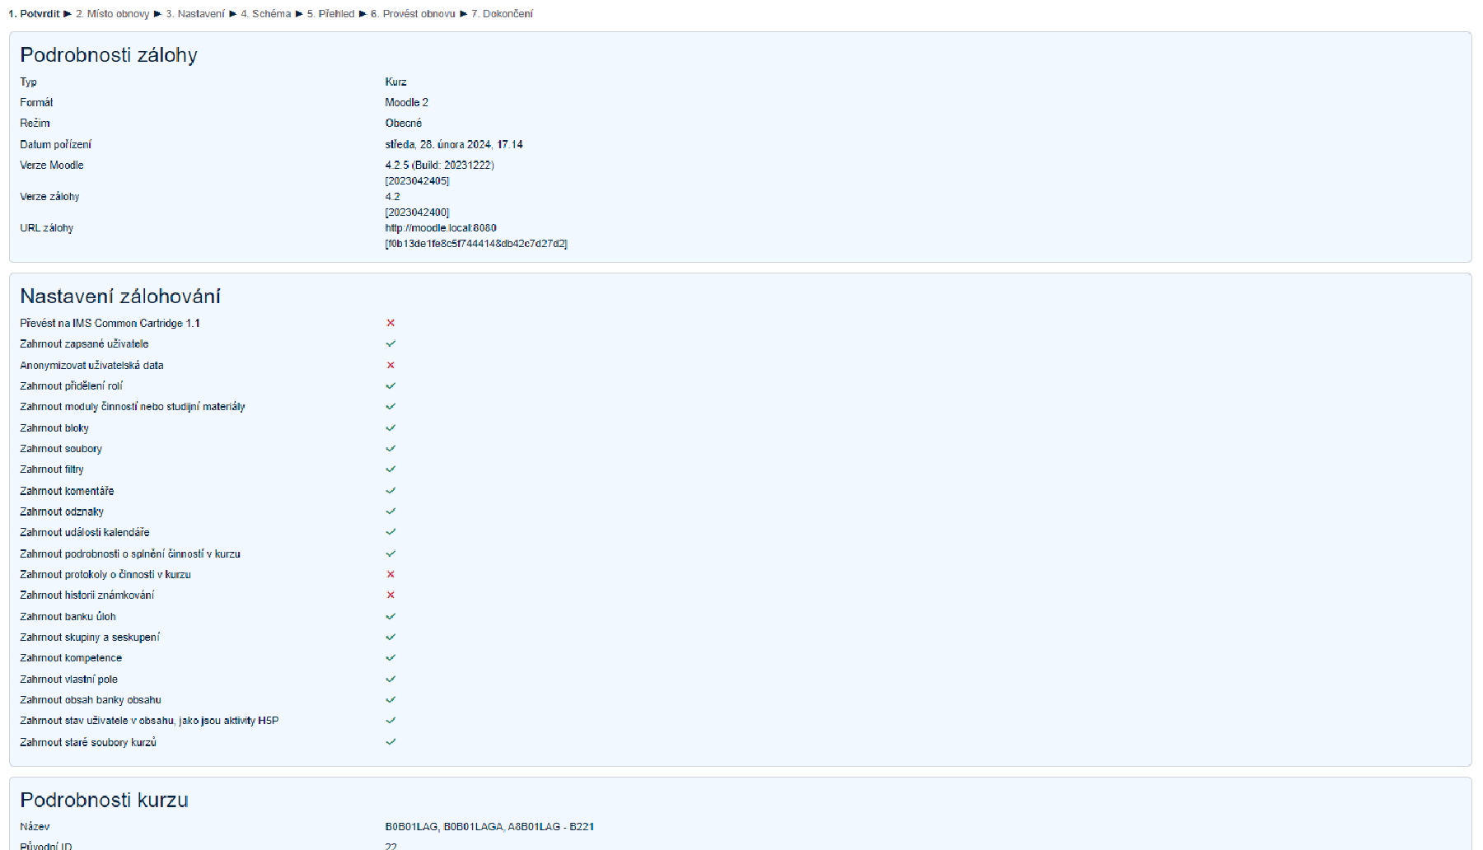
Task: Click the checkmark for podrobnosti o splnění činností
Action: point(391,553)
